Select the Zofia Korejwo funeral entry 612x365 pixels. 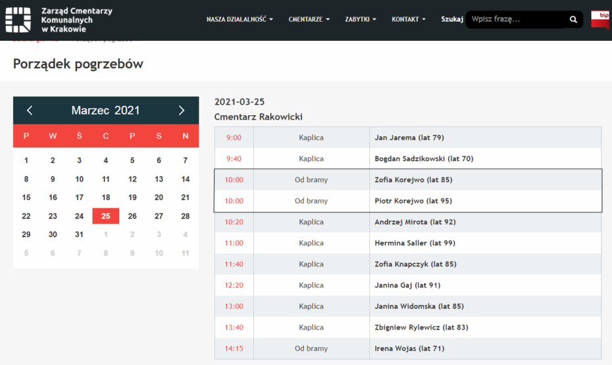413,180
